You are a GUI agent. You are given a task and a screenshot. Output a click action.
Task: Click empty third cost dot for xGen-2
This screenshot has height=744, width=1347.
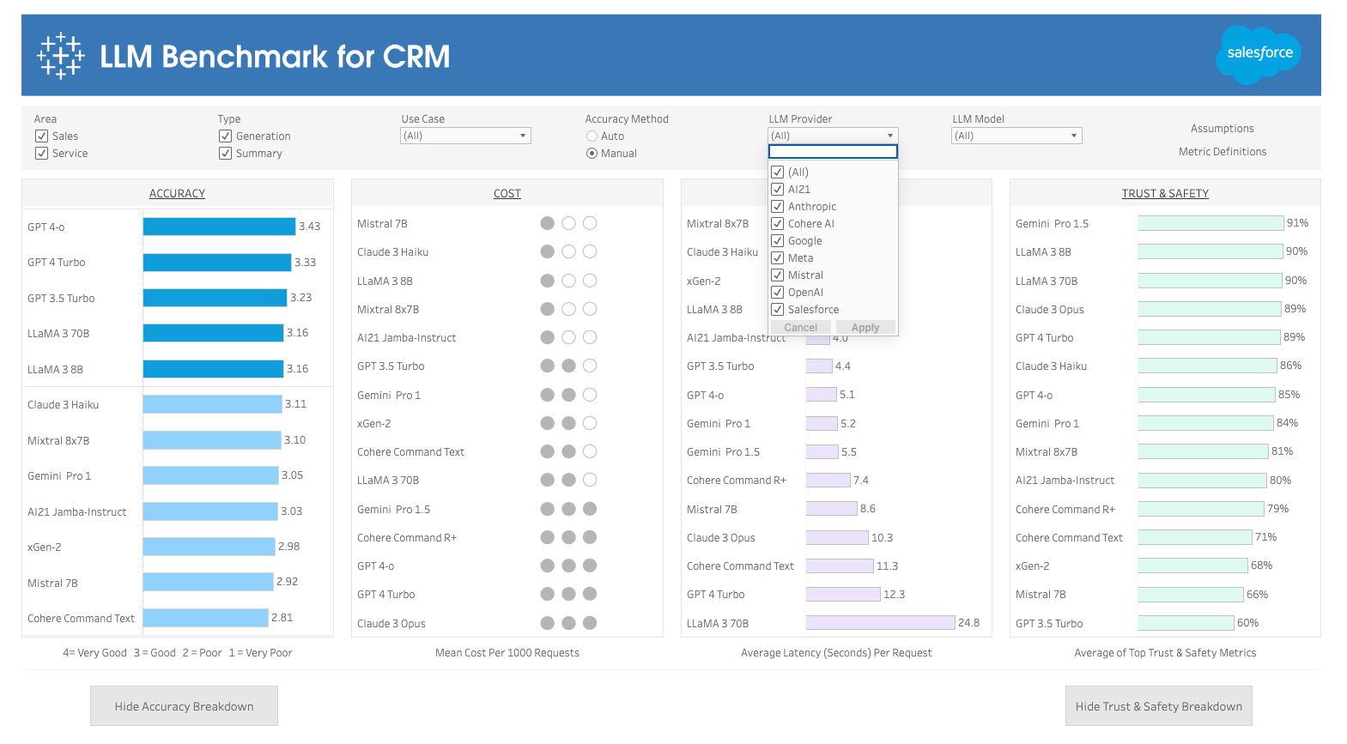pos(590,423)
